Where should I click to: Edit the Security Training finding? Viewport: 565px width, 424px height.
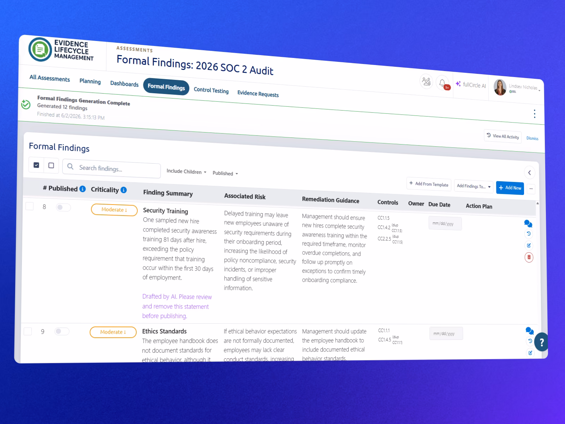[x=529, y=245]
